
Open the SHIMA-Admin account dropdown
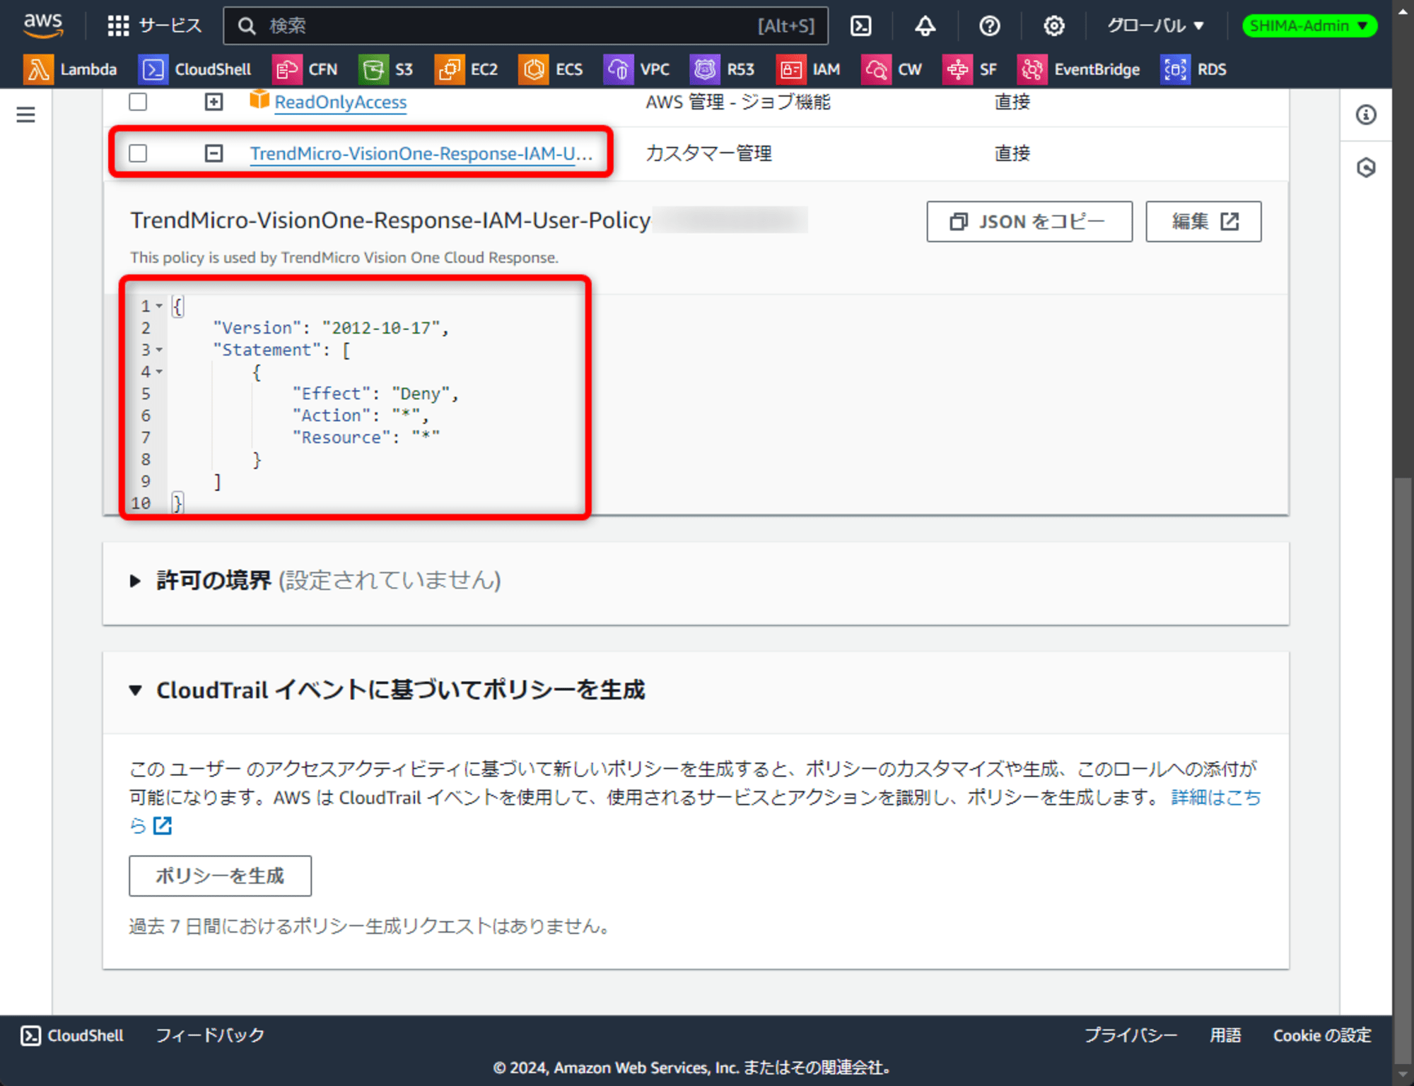click(1309, 26)
